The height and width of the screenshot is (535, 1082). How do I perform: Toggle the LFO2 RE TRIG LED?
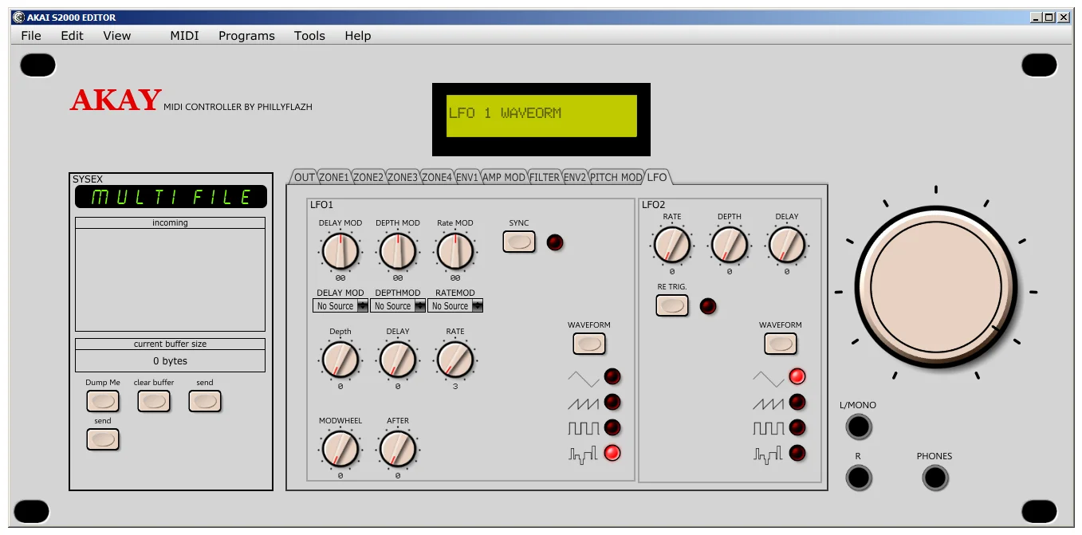(708, 306)
